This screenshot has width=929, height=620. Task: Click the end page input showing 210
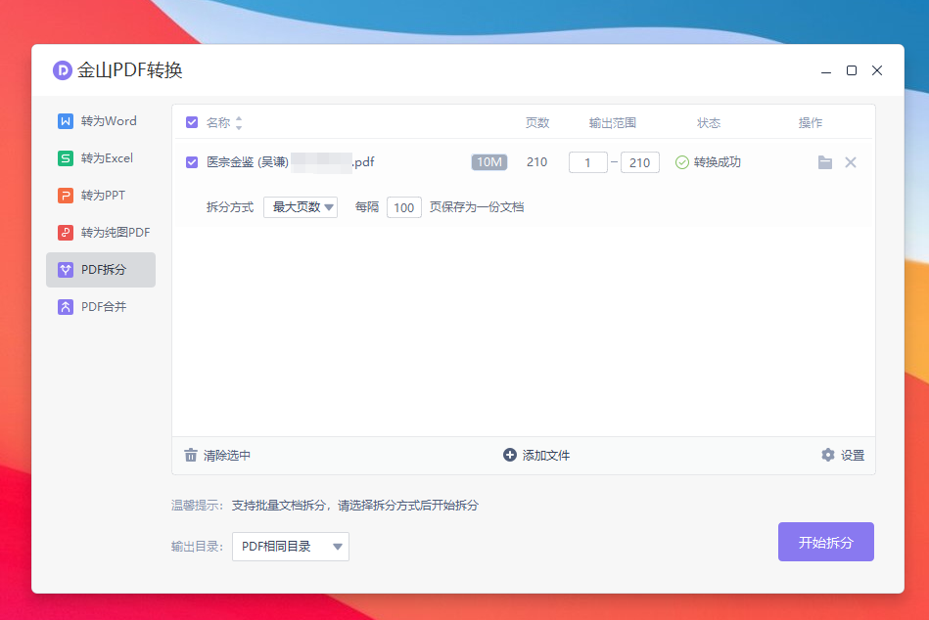[x=640, y=162]
